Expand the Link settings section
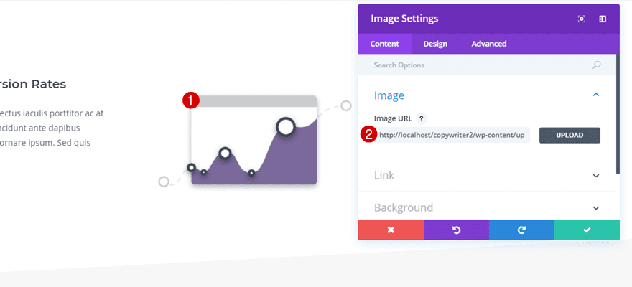This screenshot has height=287, width=632. point(595,175)
